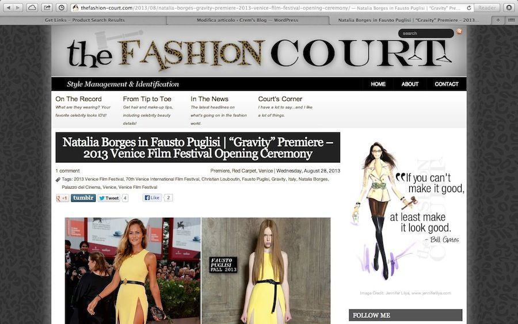This screenshot has height=324, width=518.
Task: Open the CONTACT menu item
Action: (x=446, y=84)
